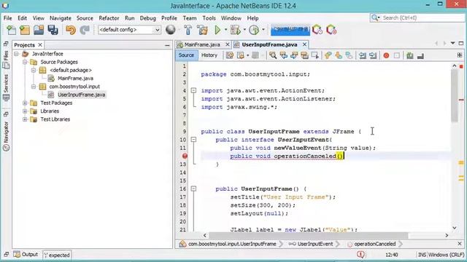Click the Save All toolbar icon
This screenshot has width=467, height=262.
tap(53, 30)
